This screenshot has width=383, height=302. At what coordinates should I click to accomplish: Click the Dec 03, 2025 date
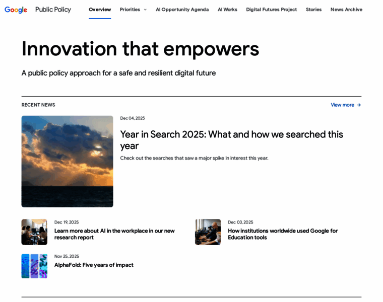click(x=240, y=222)
